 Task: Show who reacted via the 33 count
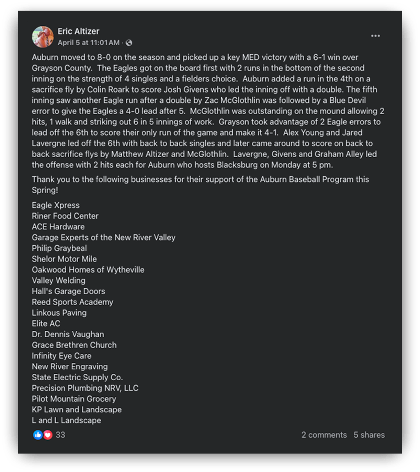point(60,435)
